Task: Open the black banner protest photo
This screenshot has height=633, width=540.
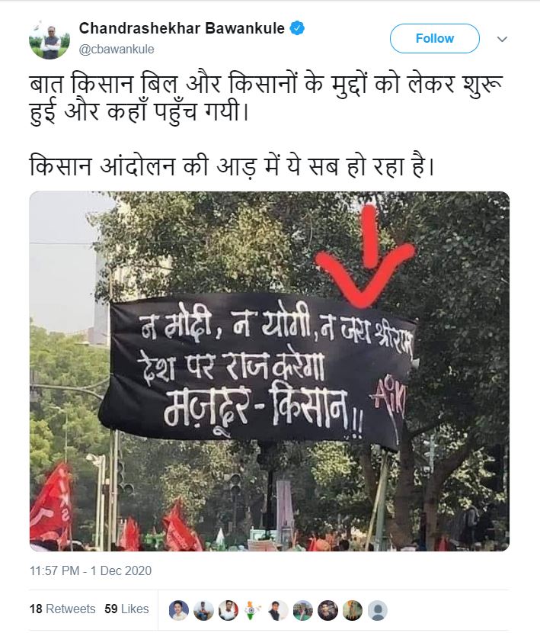Action: (270, 371)
